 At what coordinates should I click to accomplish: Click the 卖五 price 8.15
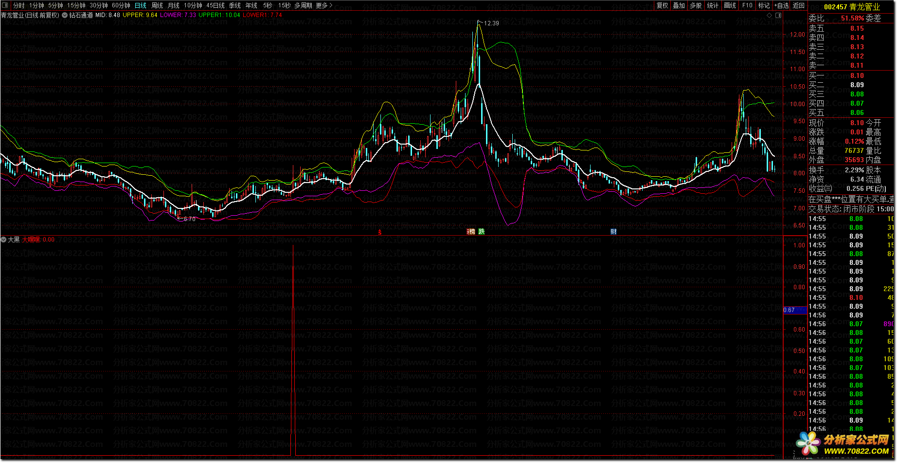click(x=857, y=28)
